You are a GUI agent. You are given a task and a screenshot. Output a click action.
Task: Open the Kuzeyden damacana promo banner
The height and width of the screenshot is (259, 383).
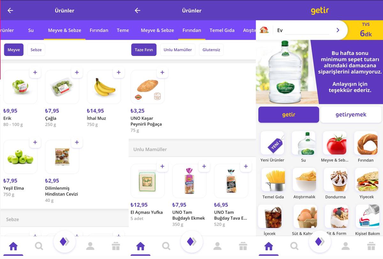319,72
